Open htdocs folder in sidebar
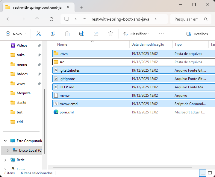The width and height of the screenshot is (215, 177). 22,74
